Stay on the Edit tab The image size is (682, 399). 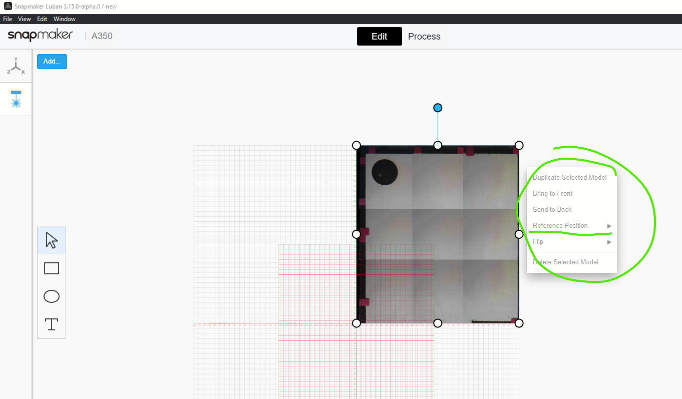click(379, 36)
